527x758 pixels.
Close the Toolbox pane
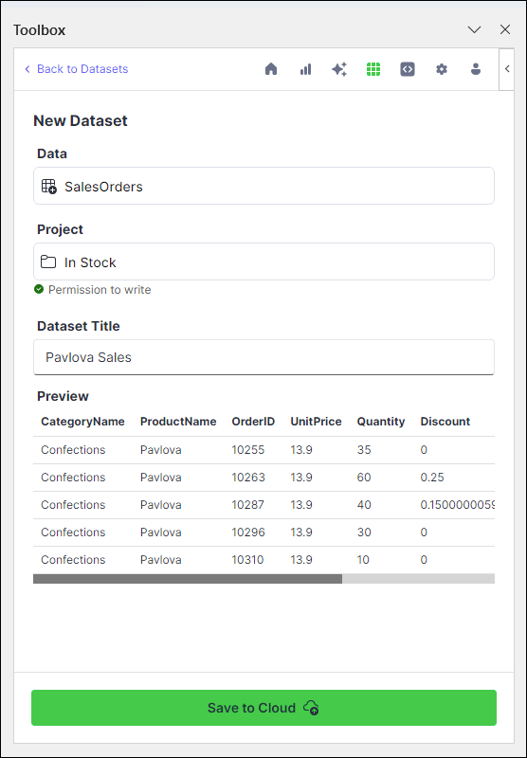tap(505, 30)
